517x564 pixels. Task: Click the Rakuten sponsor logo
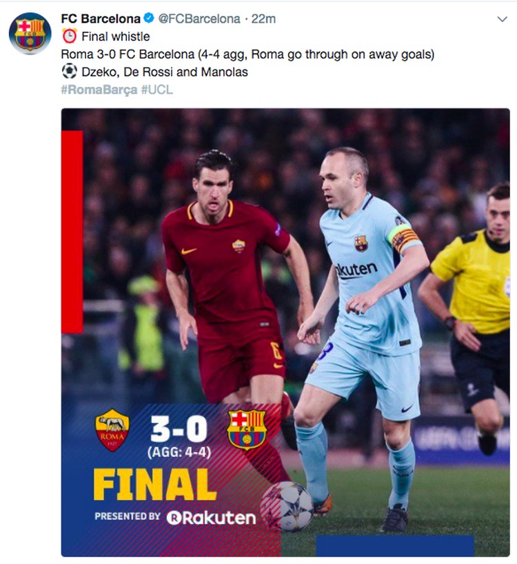click(x=211, y=517)
